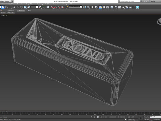
Task: Click the Align tool icon
Action: point(88,7)
